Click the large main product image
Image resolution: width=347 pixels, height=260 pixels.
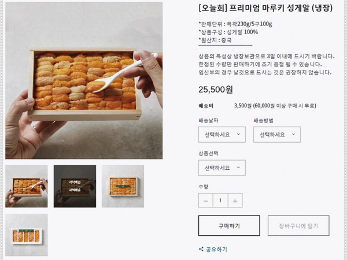pos(84,81)
